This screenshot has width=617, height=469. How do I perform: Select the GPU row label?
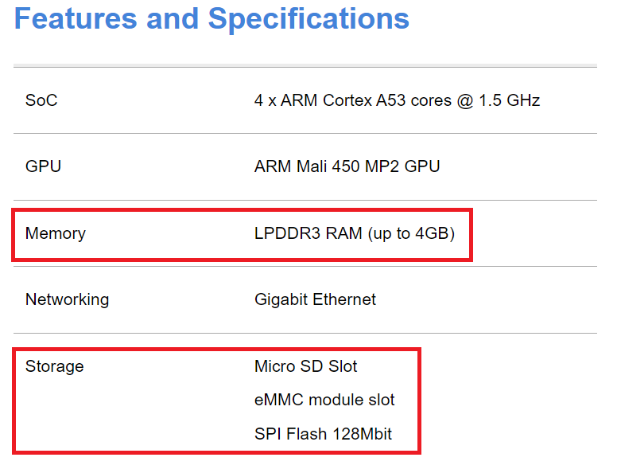click(43, 166)
